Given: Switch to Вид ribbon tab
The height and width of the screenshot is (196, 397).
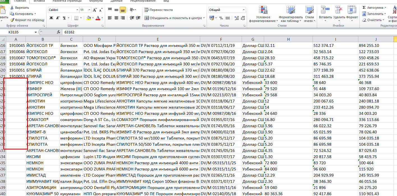Looking at the screenshot, I should [x=166, y=1].
